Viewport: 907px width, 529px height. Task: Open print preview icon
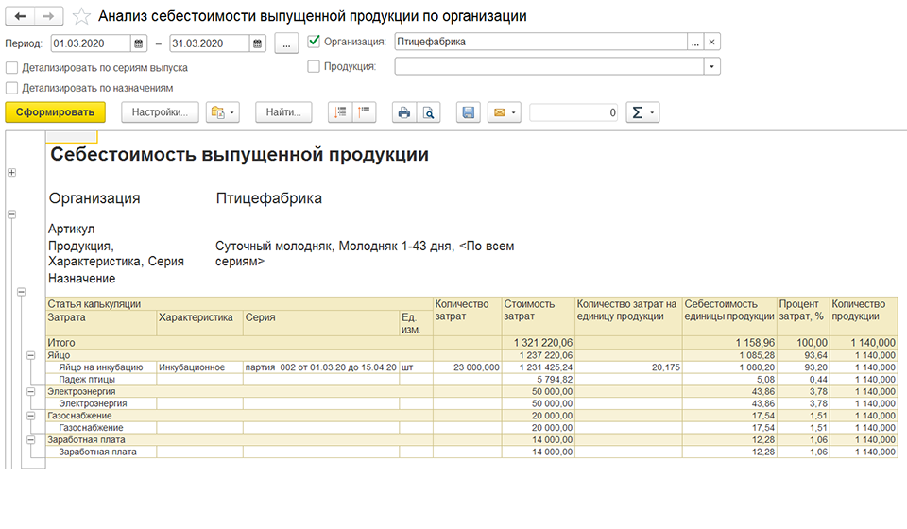429,112
